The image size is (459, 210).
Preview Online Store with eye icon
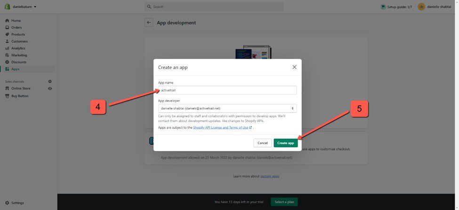(50, 88)
